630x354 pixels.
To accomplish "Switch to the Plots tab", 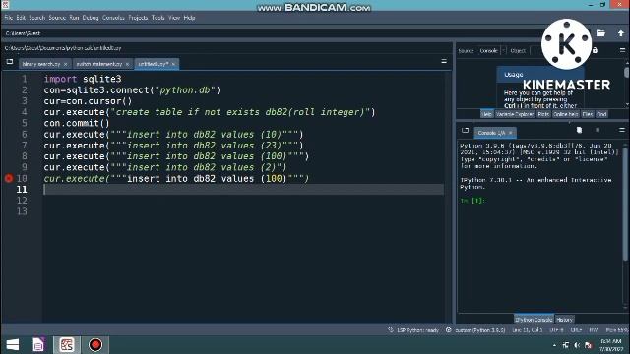I will pos(543,114).
